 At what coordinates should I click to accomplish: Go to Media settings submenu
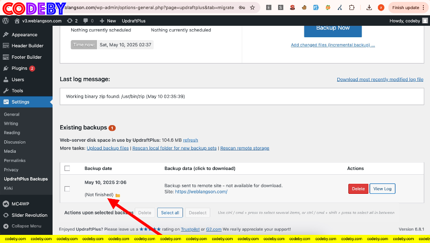pos(10,151)
